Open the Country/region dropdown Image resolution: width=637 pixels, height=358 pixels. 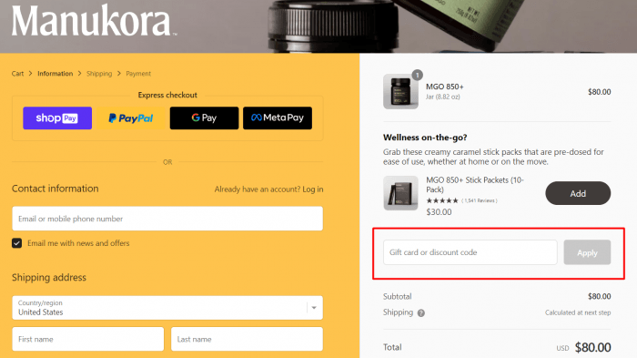point(167,308)
